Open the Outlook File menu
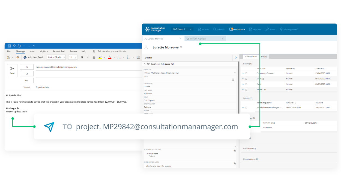The height and width of the screenshot is (191, 341). click(9, 51)
